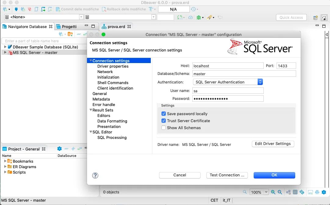Open a SQL editor script icon in the toolbar
330x205 pixels.
point(36,9)
